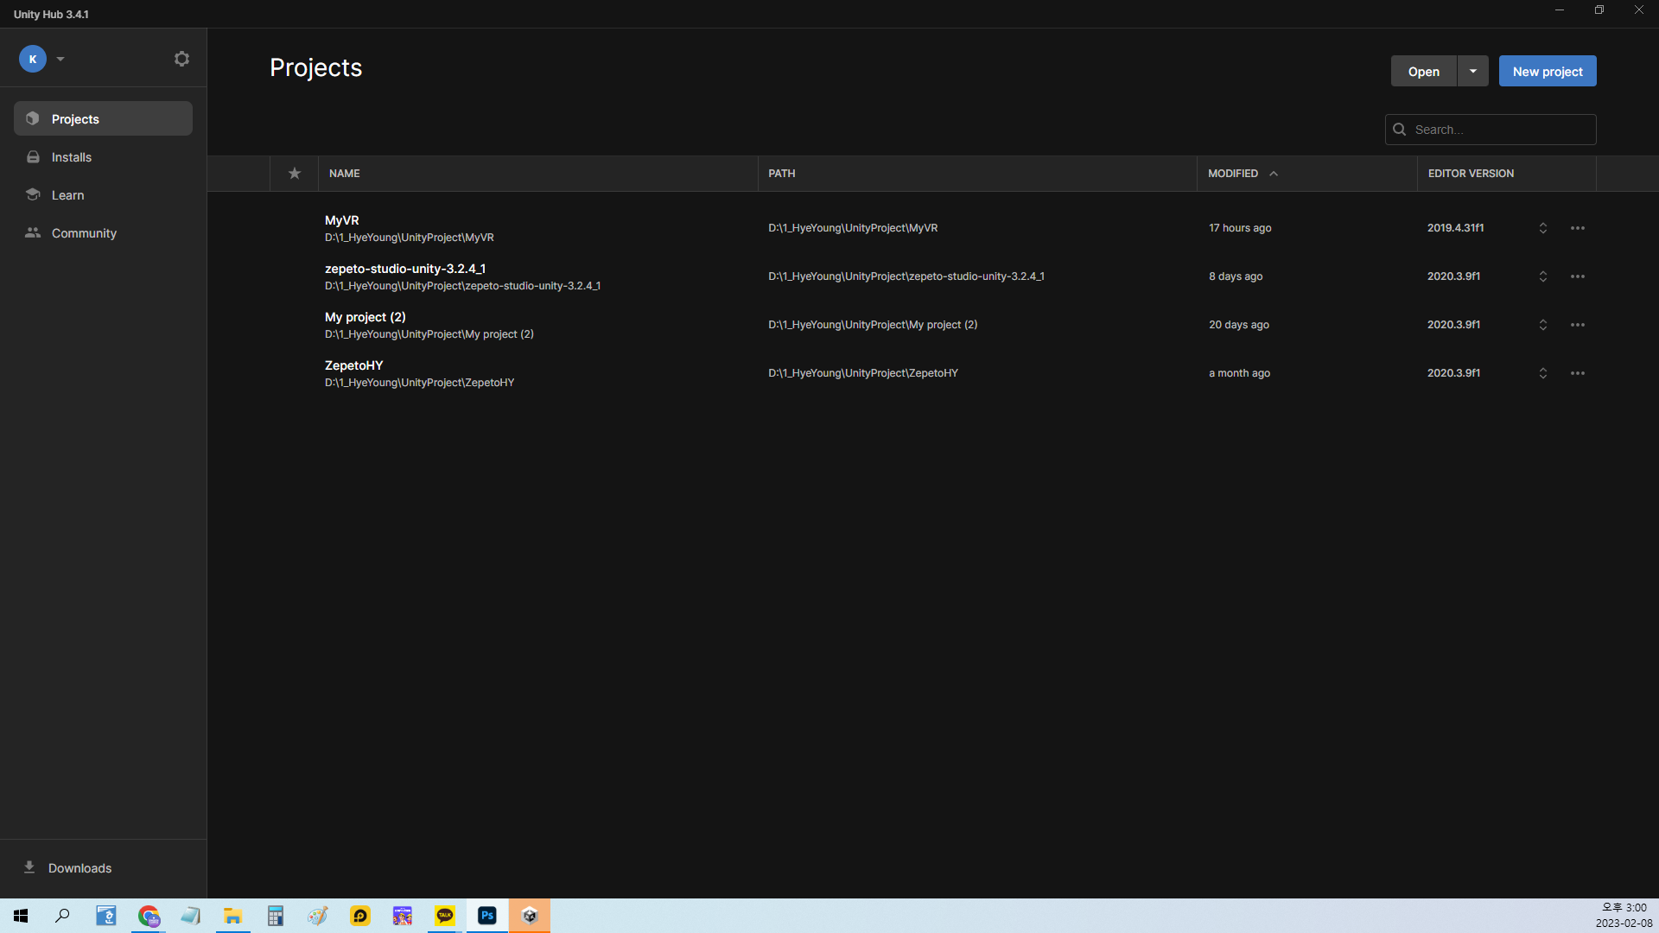Viewport: 1659px width, 933px height.
Task: Sort projects by NAME column
Action: 345,174
